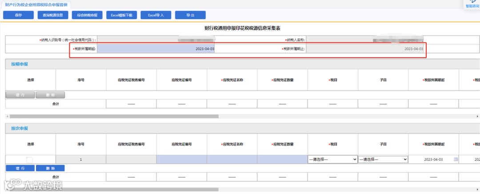Image resolution: width=480 pixels, height=194 pixels.
Task: Click 应税凭证数量 header in 按次申报 table
Action: [282, 144]
